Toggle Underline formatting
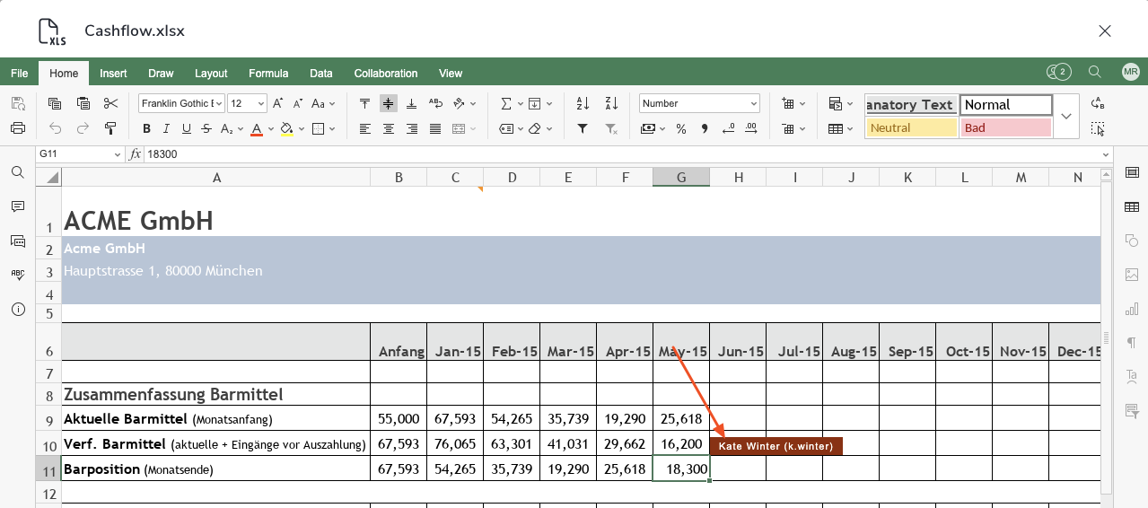Screen dimensions: 1148x508 [x=187, y=128]
